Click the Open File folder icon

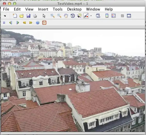coord(22,16)
